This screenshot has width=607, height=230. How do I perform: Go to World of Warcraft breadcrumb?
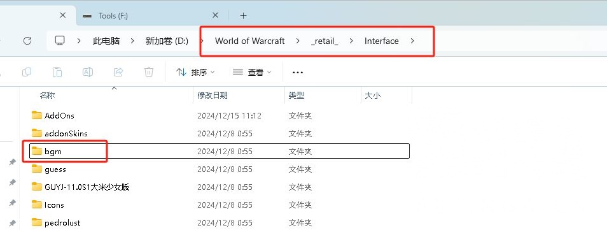[x=249, y=41]
